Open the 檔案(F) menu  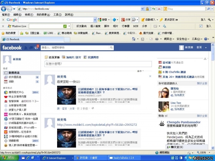pyautogui.click(x=6, y=15)
